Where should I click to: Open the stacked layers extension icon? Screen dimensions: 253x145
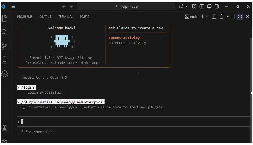4,73
